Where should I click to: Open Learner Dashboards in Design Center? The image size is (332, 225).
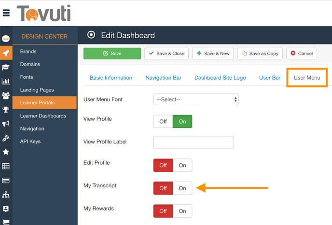(x=45, y=116)
